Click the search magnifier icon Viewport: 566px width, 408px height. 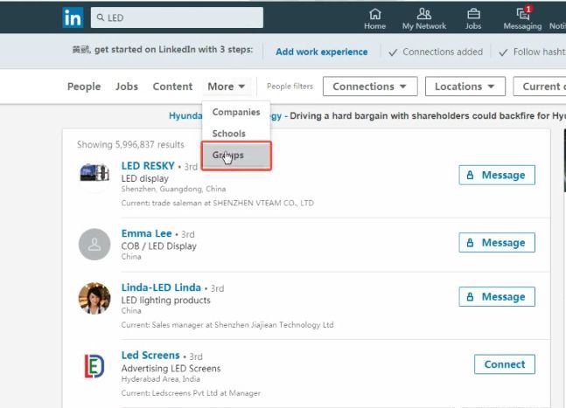pos(101,17)
